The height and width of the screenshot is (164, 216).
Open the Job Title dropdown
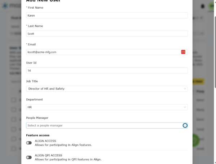[x=107, y=89]
